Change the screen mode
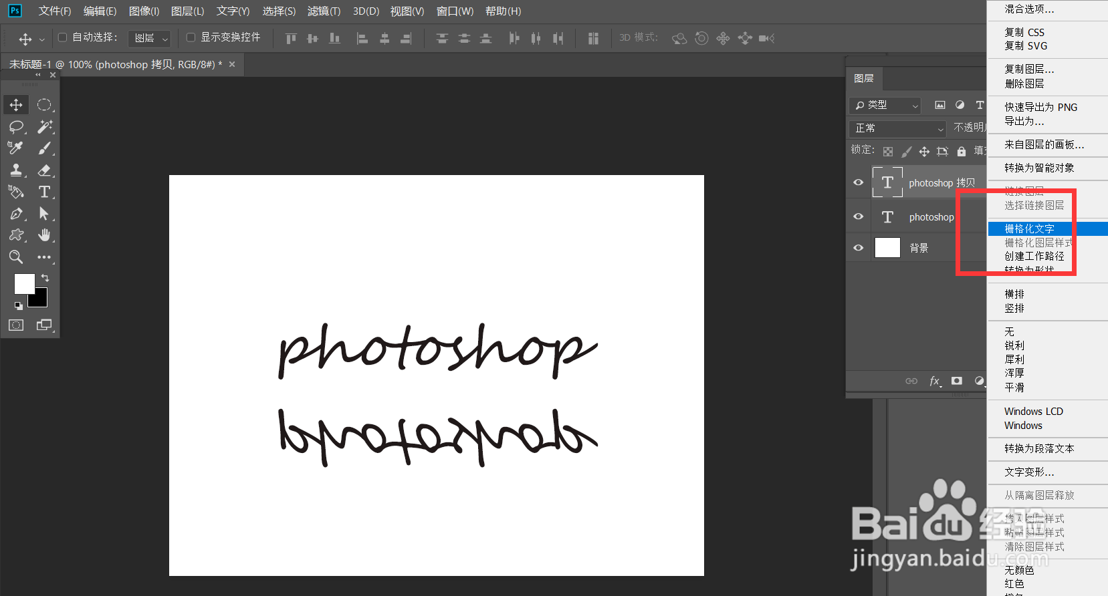1108x596 pixels. tap(44, 325)
